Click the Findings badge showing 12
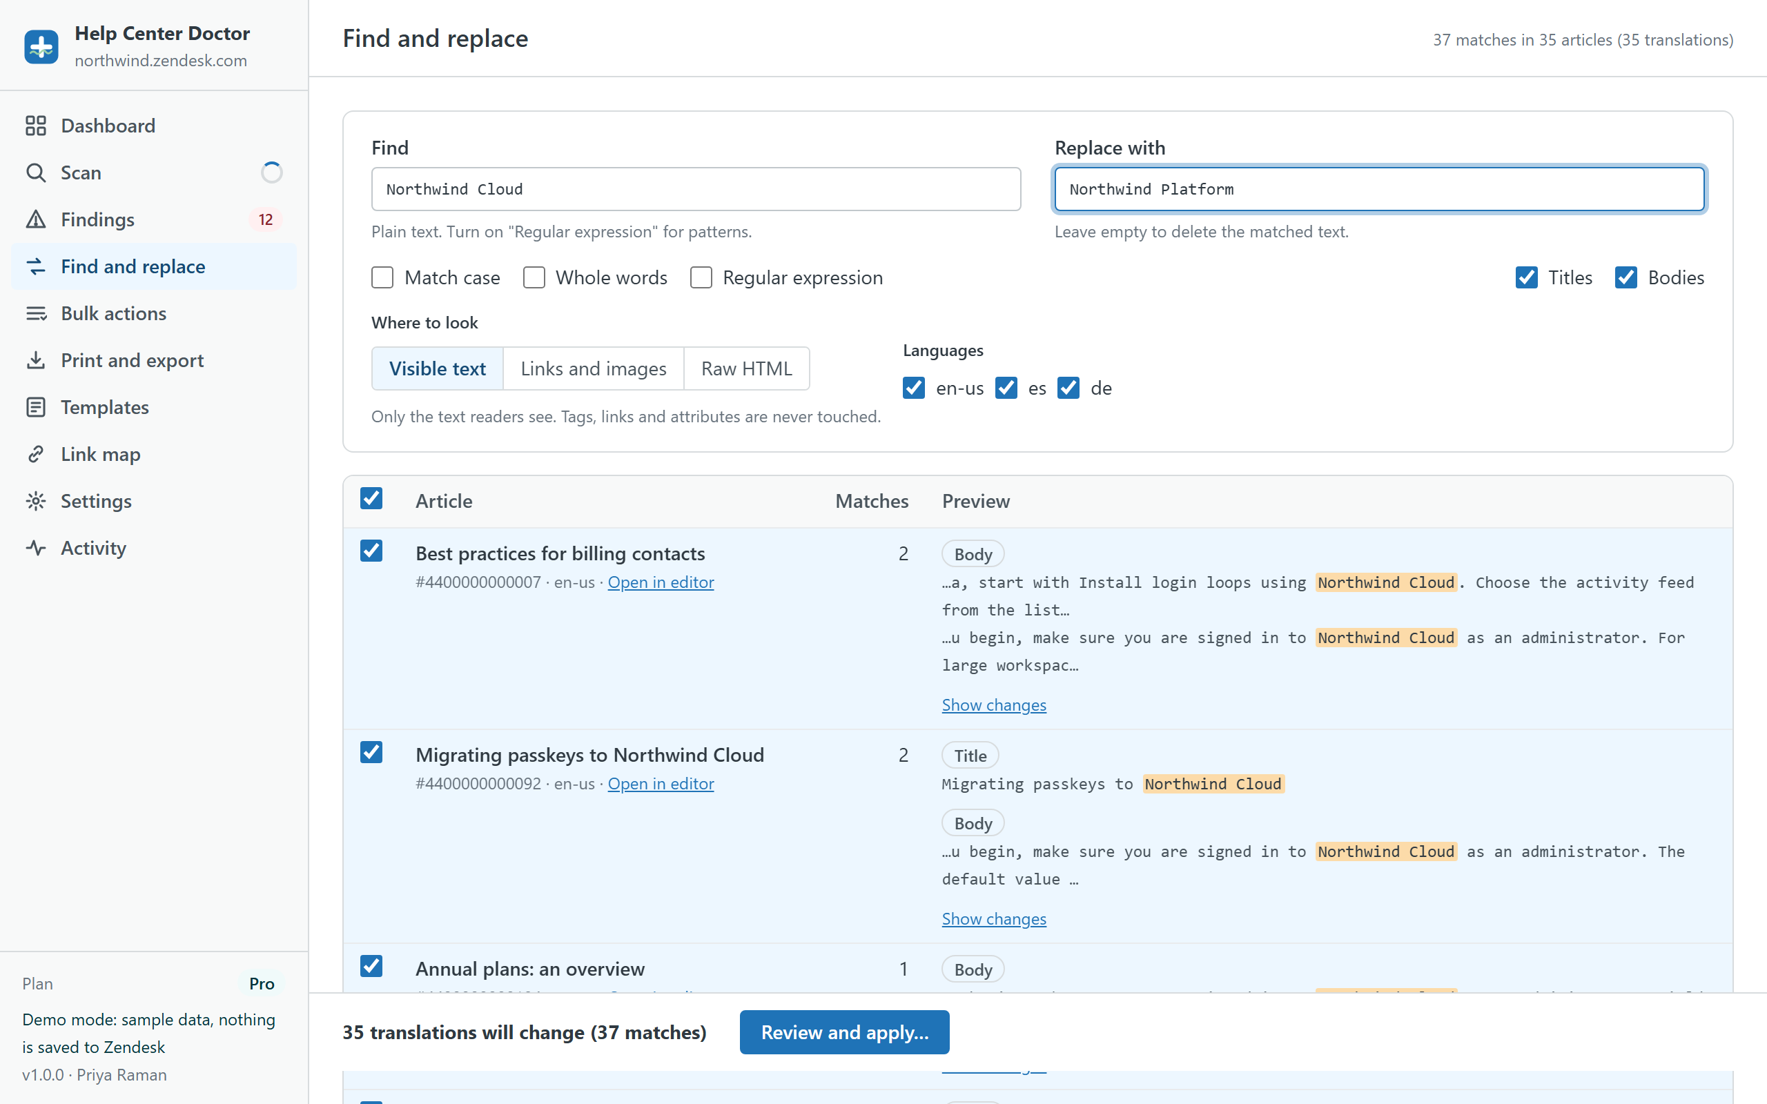This screenshot has width=1767, height=1104. pyautogui.click(x=266, y=219)
